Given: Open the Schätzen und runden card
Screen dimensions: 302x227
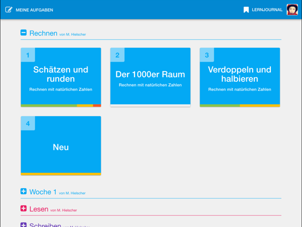Looking at the screenshot, I should click(61, 77).
